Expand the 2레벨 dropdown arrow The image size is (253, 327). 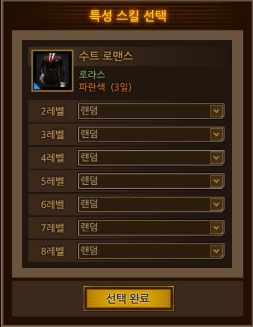point(217,111)
